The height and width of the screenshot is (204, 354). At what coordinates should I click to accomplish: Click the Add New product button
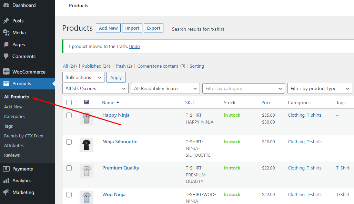coord(108,28)
